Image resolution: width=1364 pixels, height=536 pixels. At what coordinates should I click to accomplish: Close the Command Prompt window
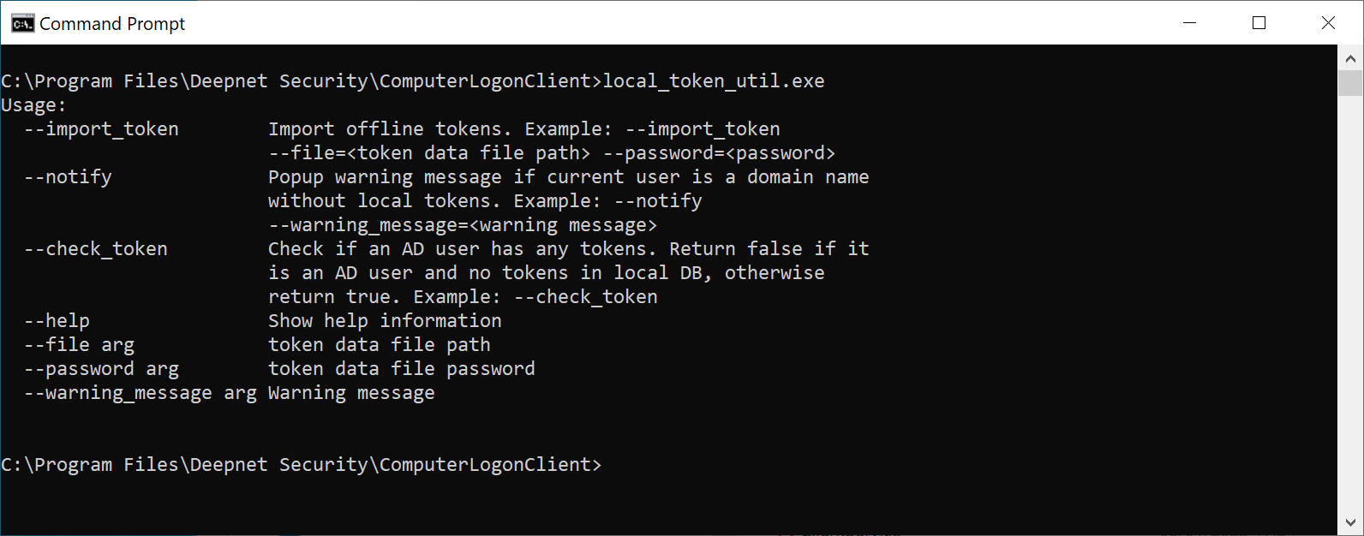(1328, 23)
